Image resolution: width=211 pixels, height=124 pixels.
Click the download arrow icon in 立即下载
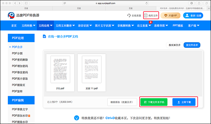point(179,102)
